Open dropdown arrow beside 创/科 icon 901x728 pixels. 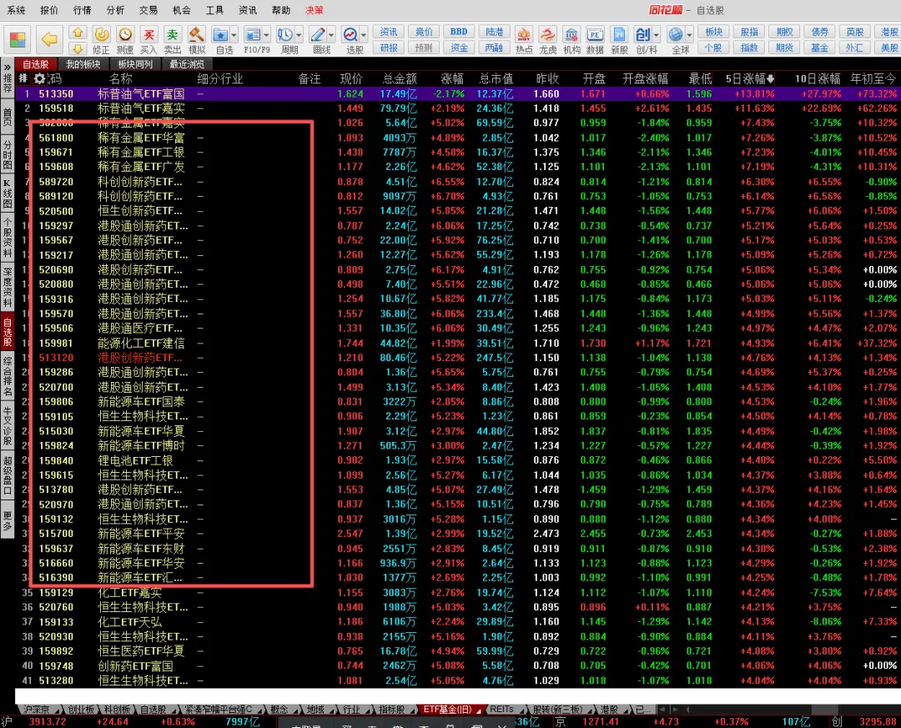click(x=657, y=35)
